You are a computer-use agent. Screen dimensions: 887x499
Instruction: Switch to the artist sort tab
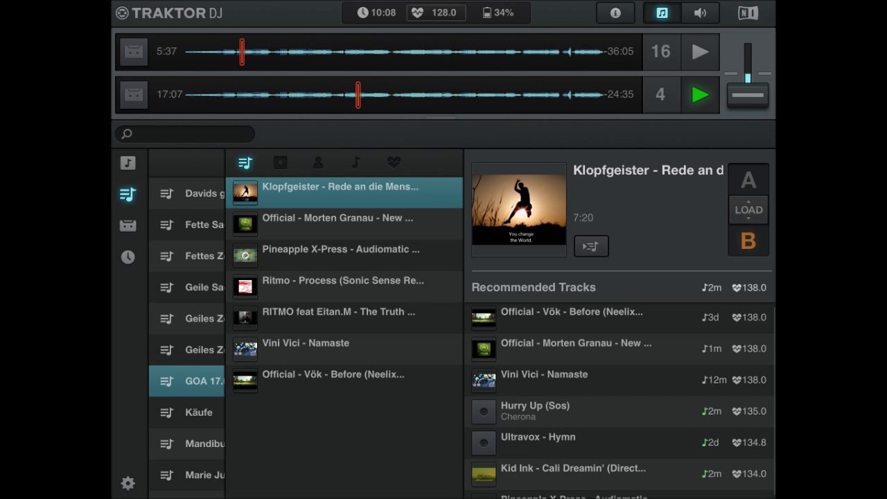pyautogui.click(x=318, y=163)
